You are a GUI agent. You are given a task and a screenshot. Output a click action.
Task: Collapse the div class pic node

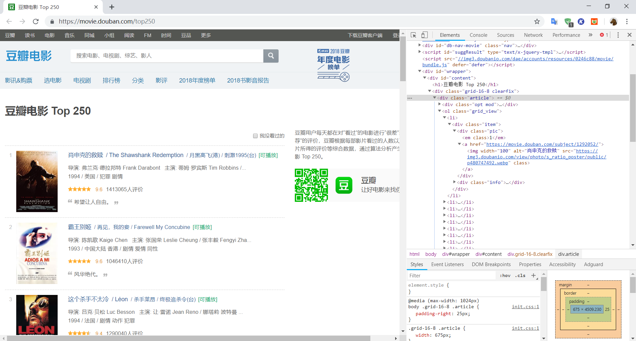pyautogui.click(x=454, y=131)
